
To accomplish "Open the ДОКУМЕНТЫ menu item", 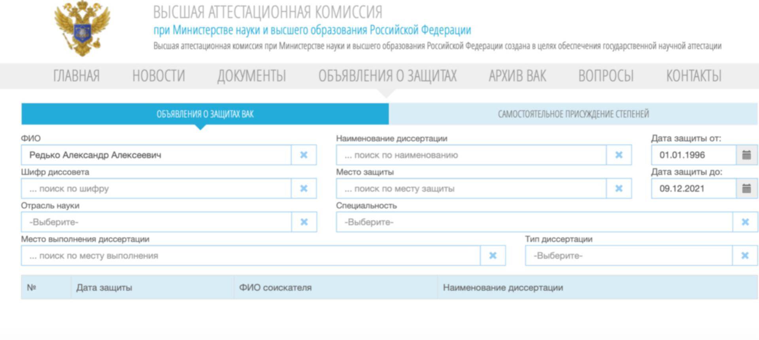I will [x=251, y=76].
